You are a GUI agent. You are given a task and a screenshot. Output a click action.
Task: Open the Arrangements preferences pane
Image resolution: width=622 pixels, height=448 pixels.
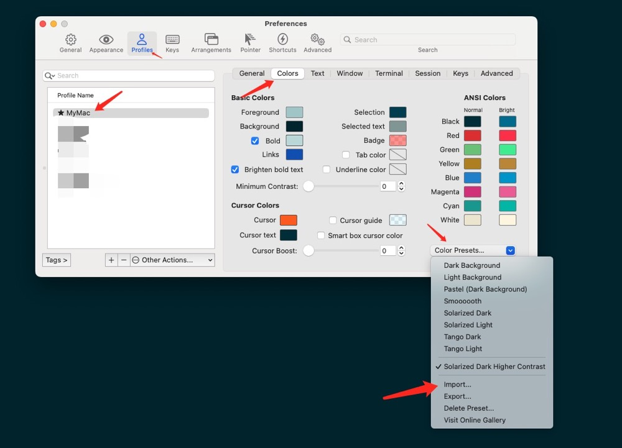click(211, 42)
